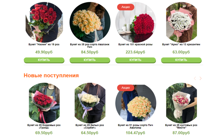Open the 25 бордовых роз «Гранд» photo
The image size is (224, 136).
[x=44, y=103]
